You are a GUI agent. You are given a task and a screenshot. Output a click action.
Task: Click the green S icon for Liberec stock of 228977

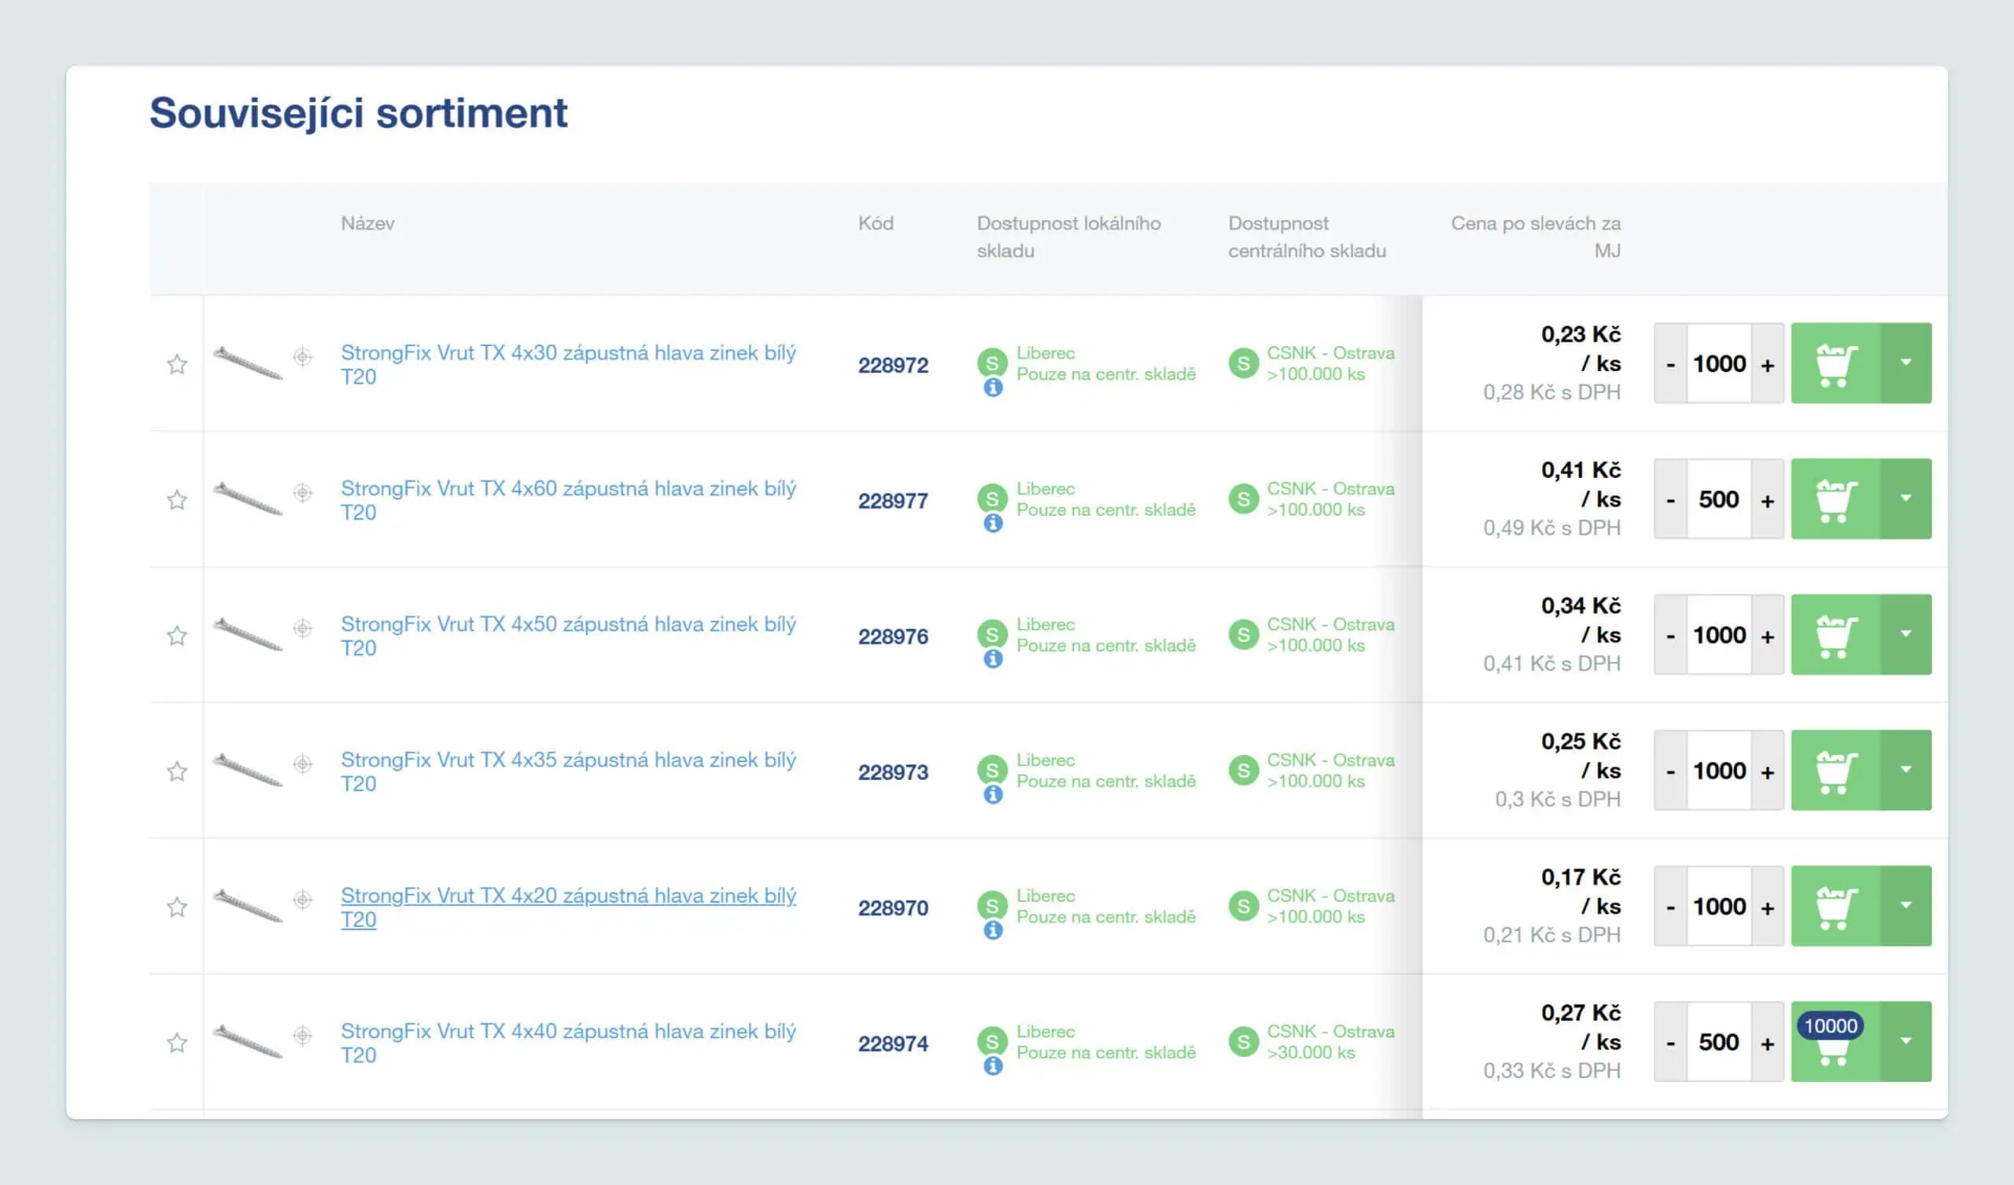click(992, 499)
